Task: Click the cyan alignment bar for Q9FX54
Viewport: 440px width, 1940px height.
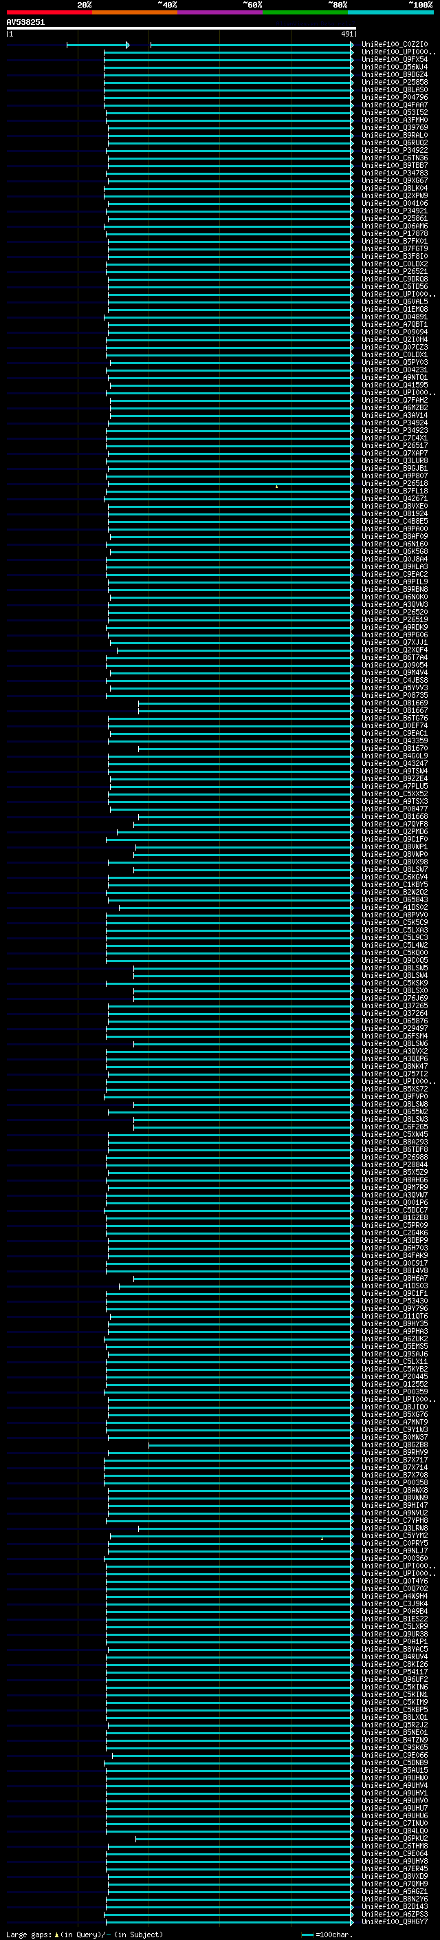Action: 229,59
